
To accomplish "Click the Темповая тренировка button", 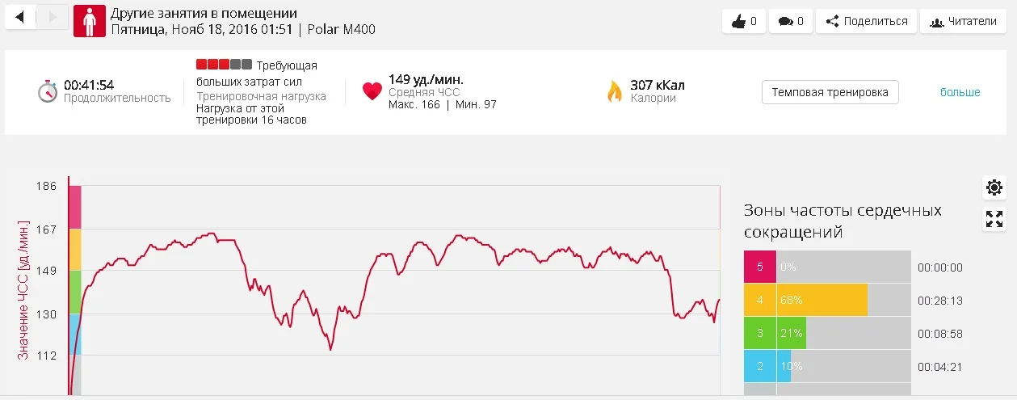I will (x=830, y=92).
